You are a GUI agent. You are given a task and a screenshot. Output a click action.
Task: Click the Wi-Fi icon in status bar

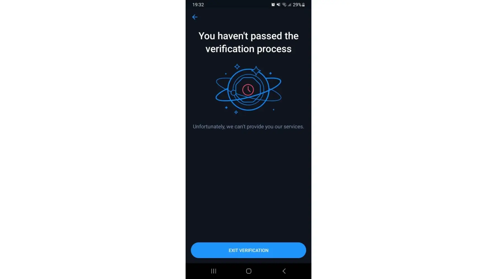(x=284, y=4)
